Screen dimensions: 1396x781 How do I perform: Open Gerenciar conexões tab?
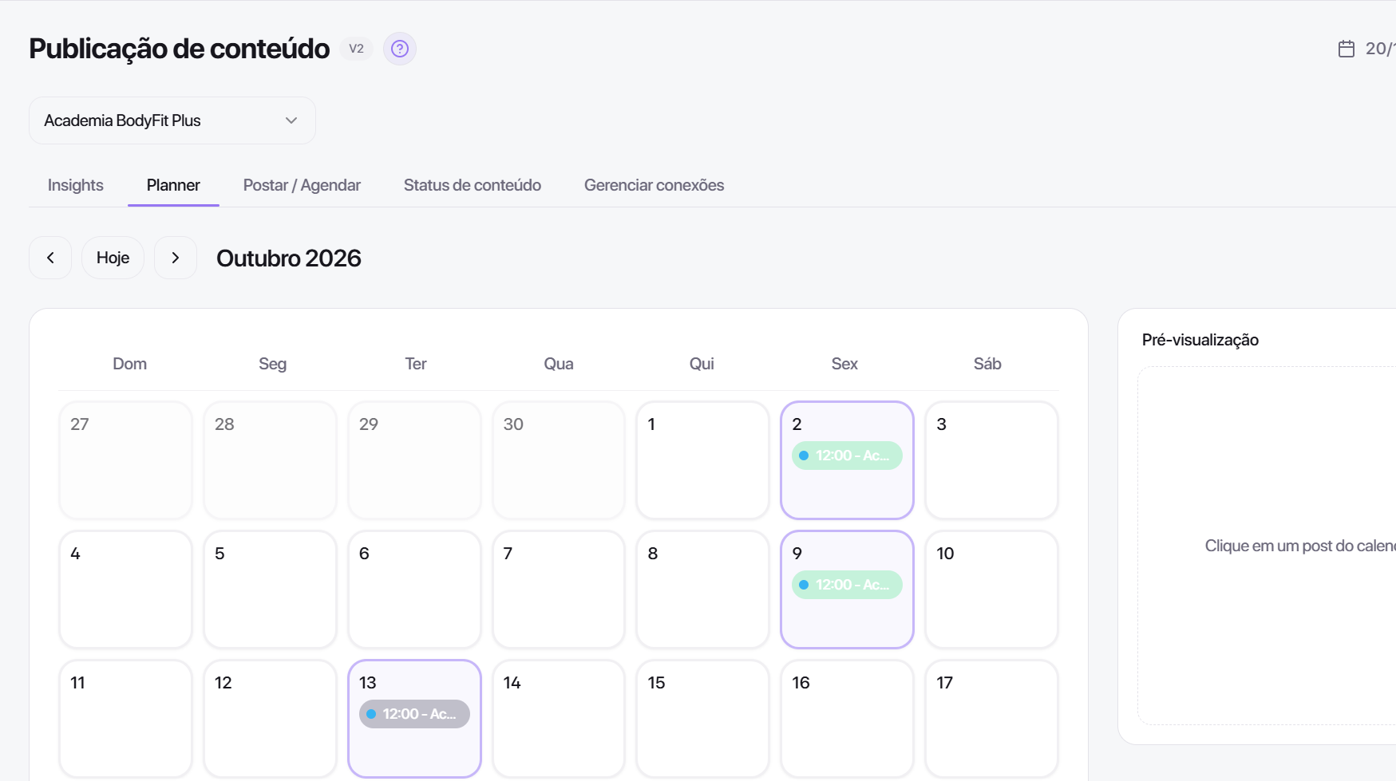(654, 185)
